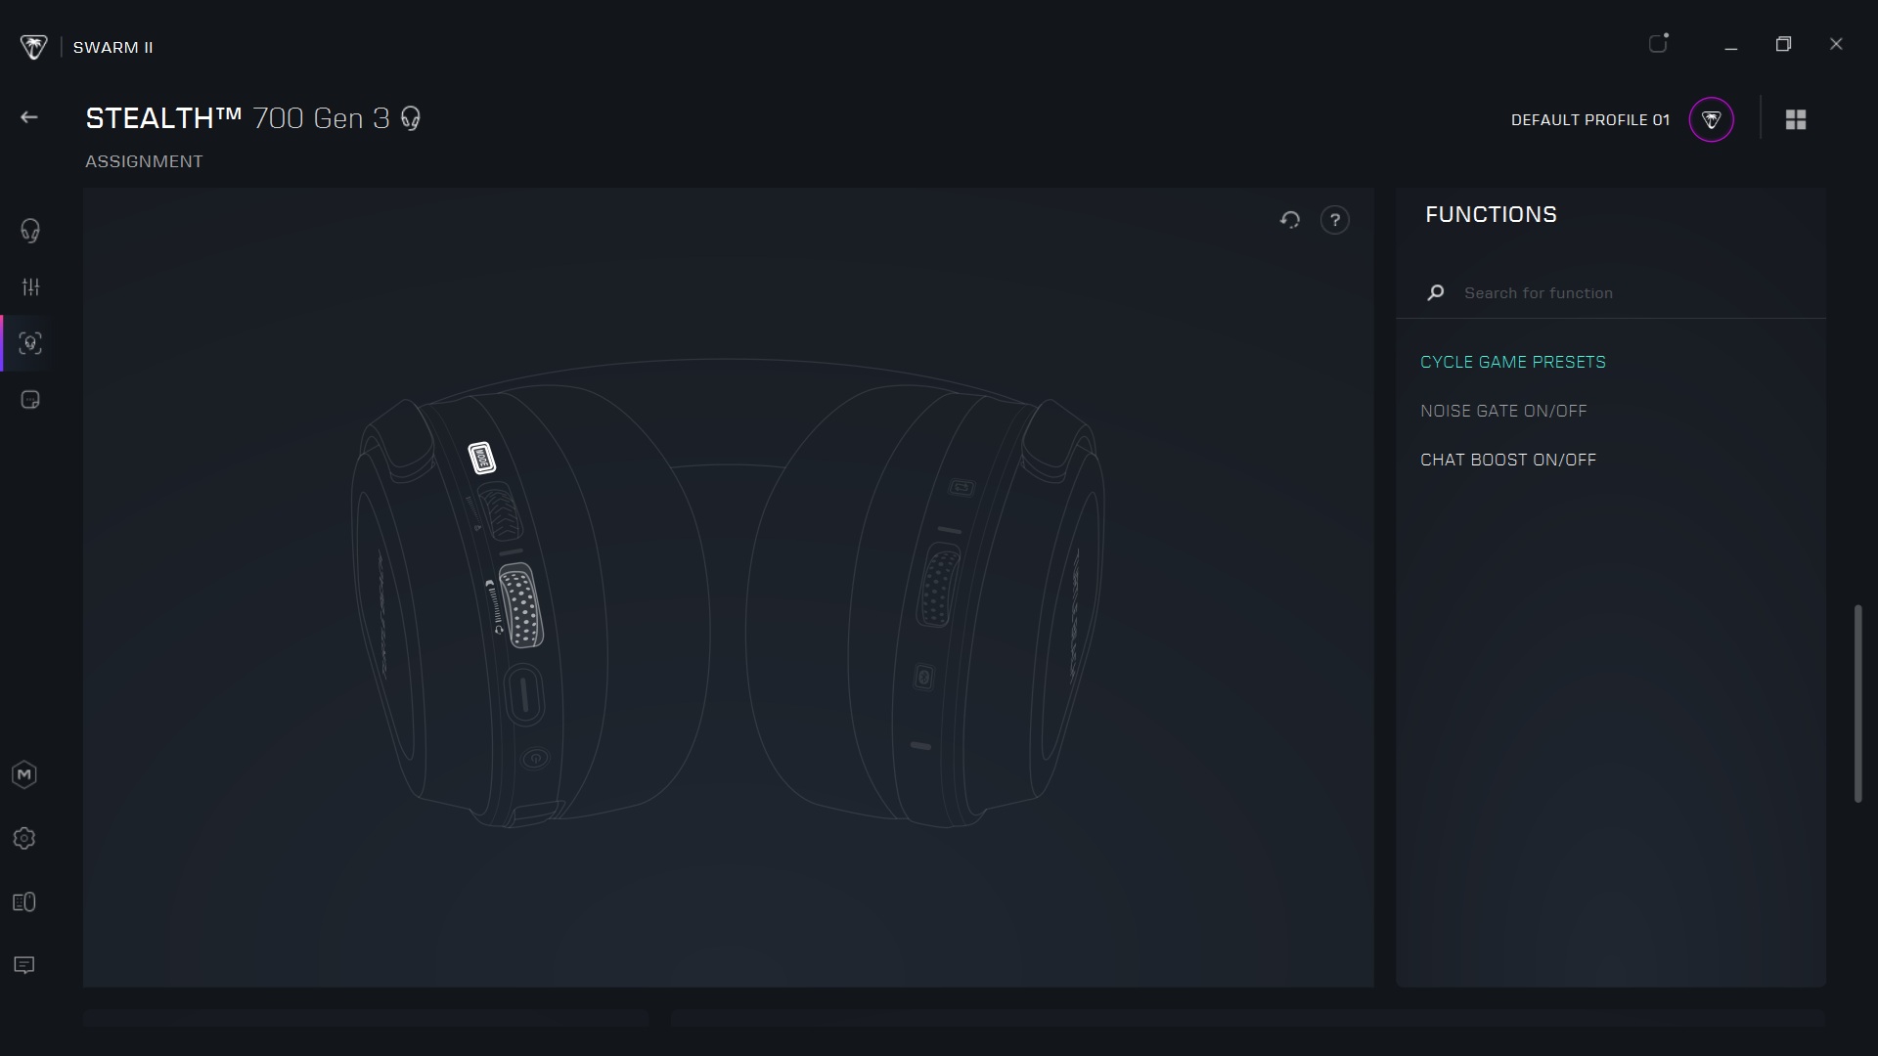Click the Search for function field
1878x1056 pixels.
1624,293
